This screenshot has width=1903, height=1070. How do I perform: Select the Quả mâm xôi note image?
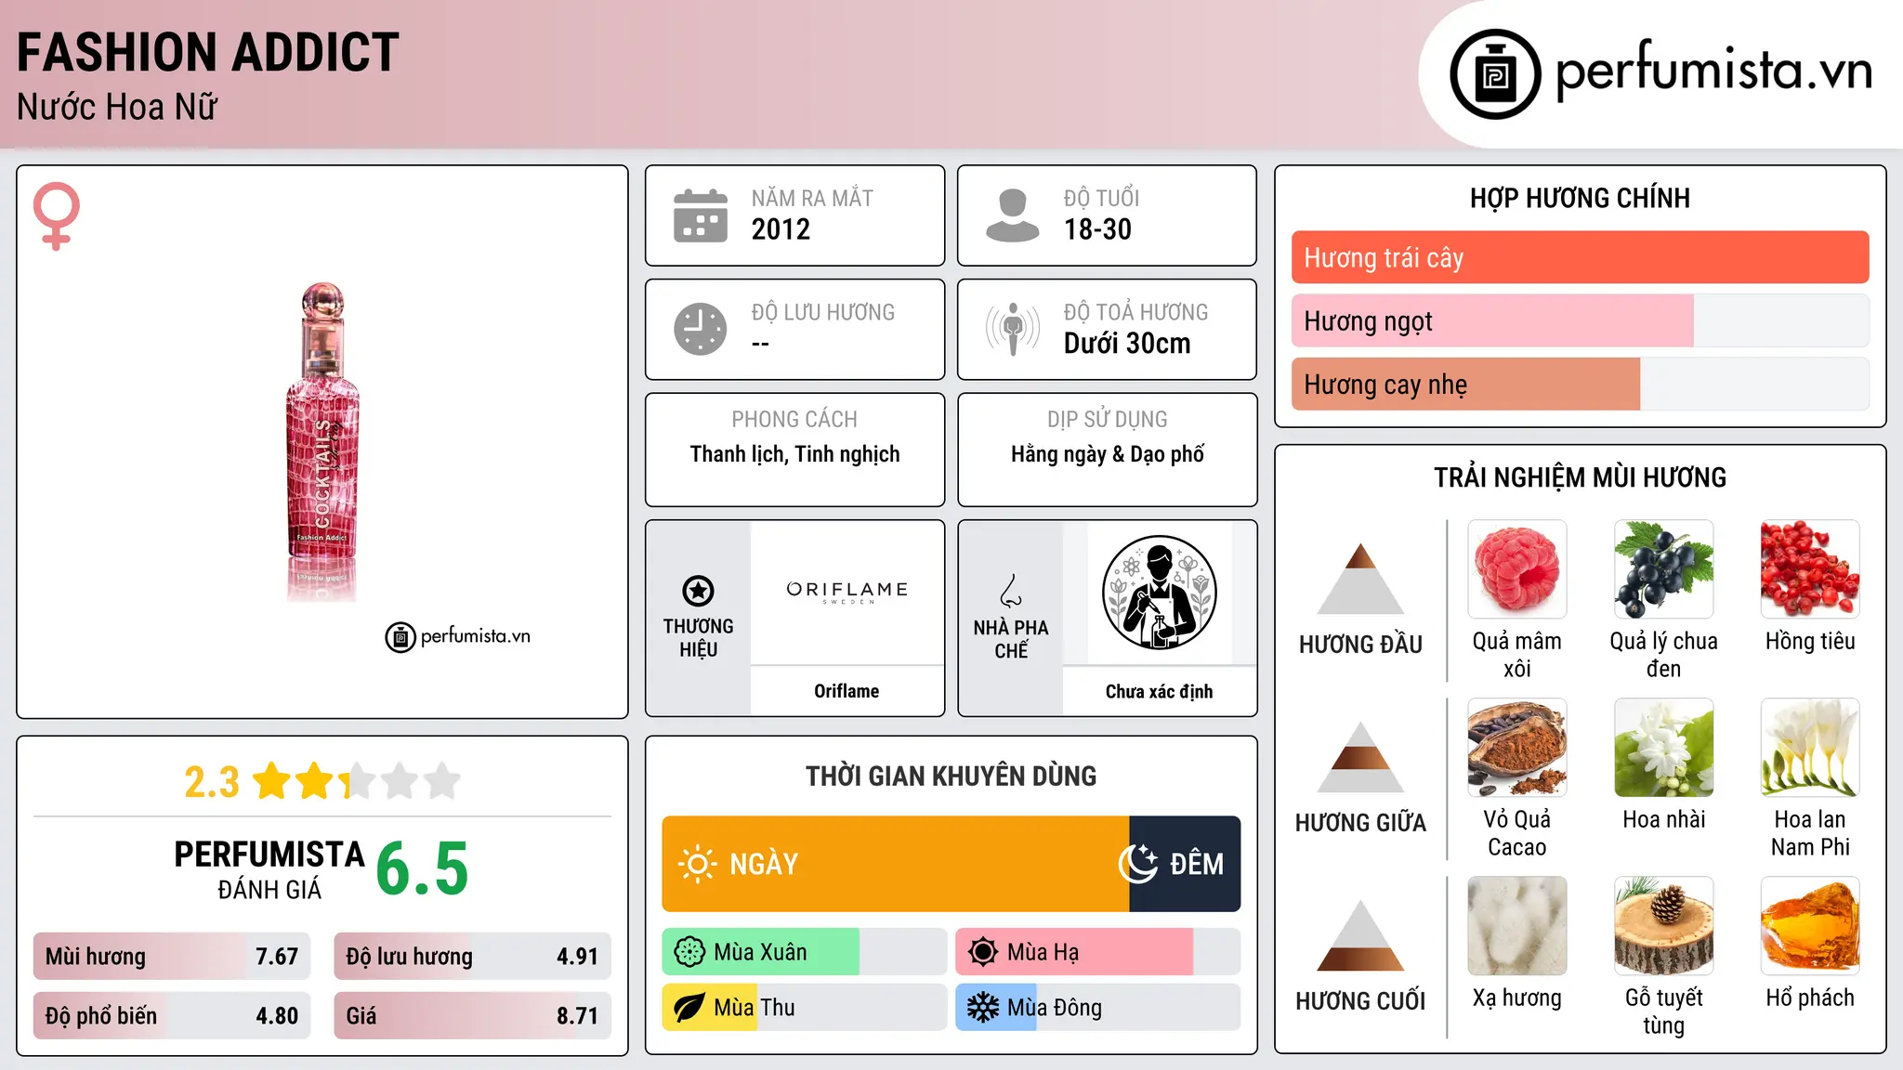point(1517,569)
